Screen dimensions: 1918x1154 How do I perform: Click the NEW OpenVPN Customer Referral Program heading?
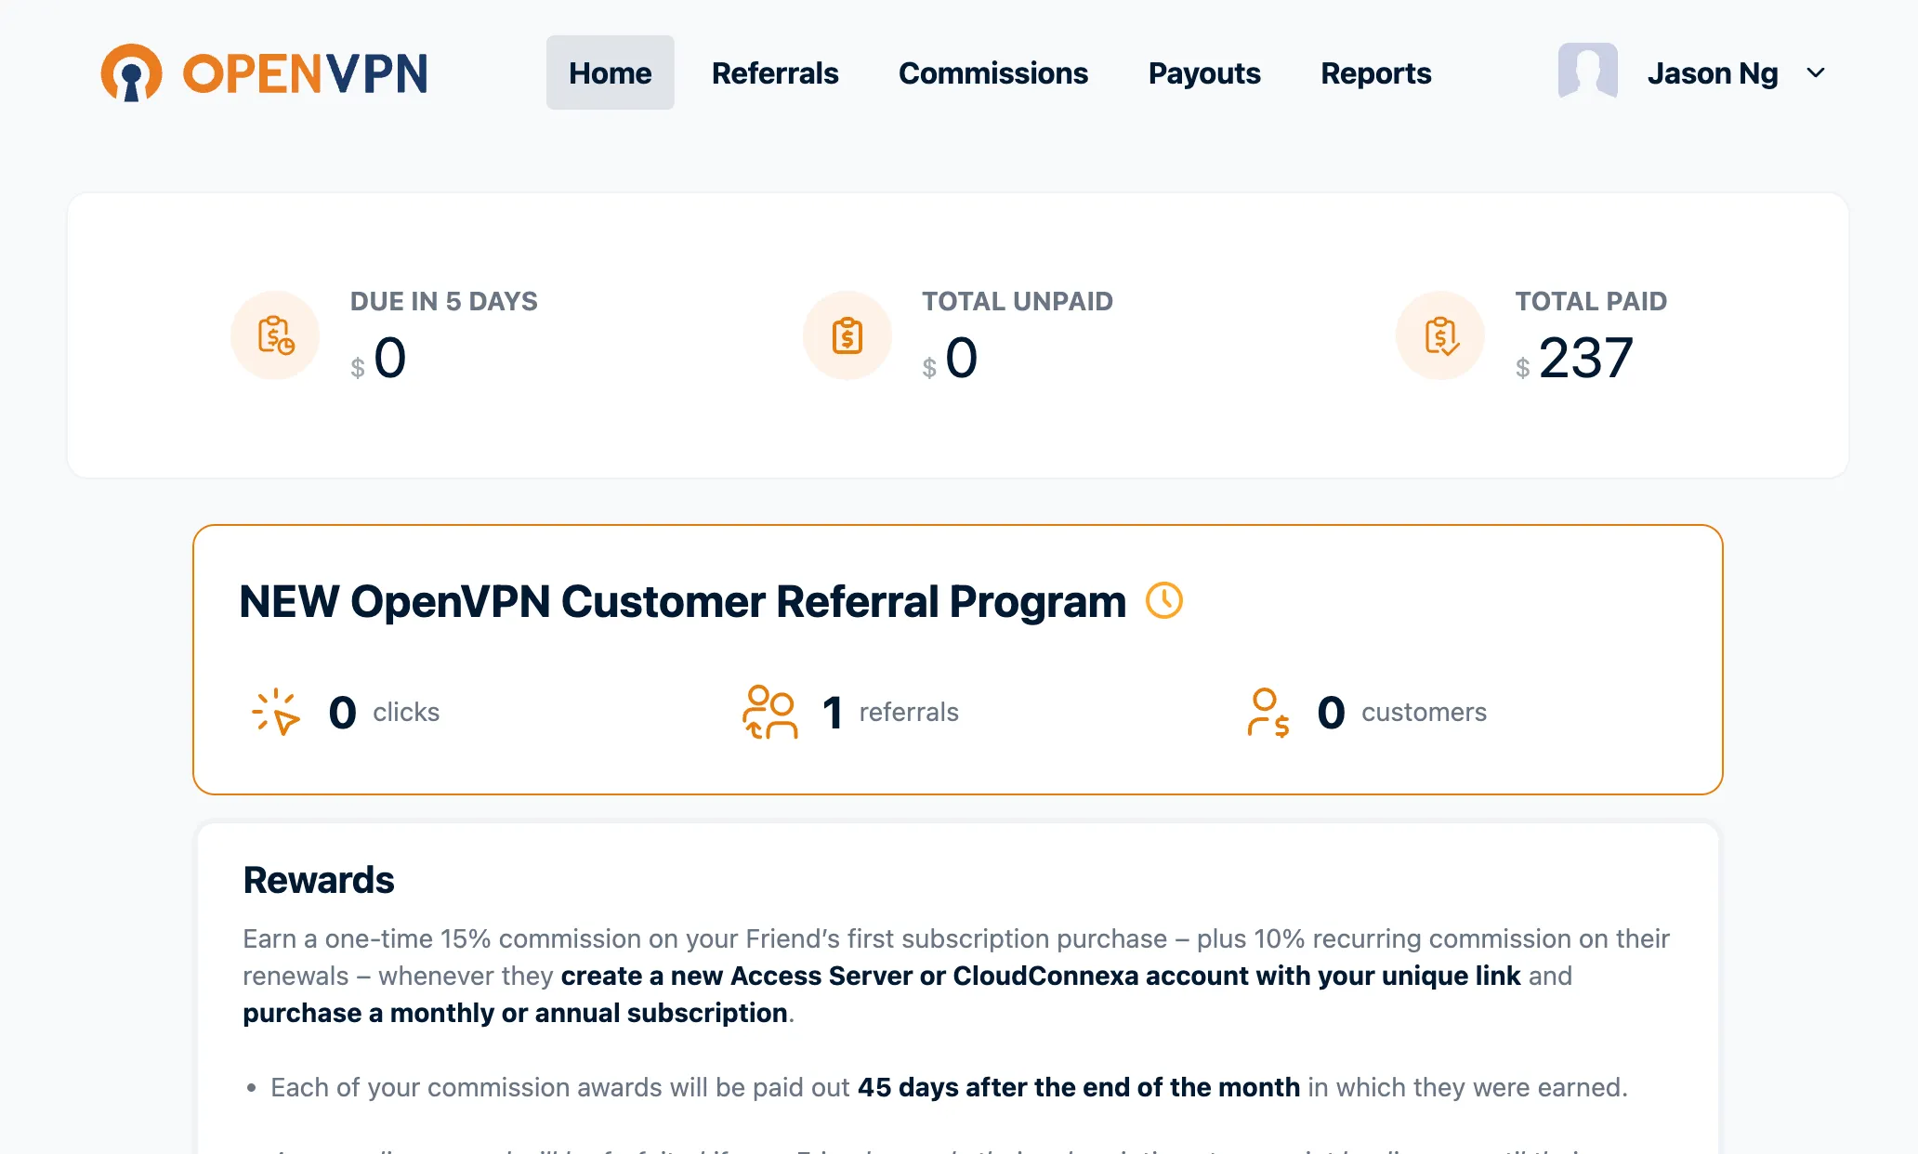[681, 601]
